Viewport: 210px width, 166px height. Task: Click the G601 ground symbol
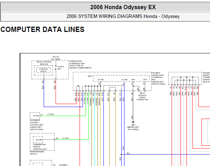click(133, 122)
